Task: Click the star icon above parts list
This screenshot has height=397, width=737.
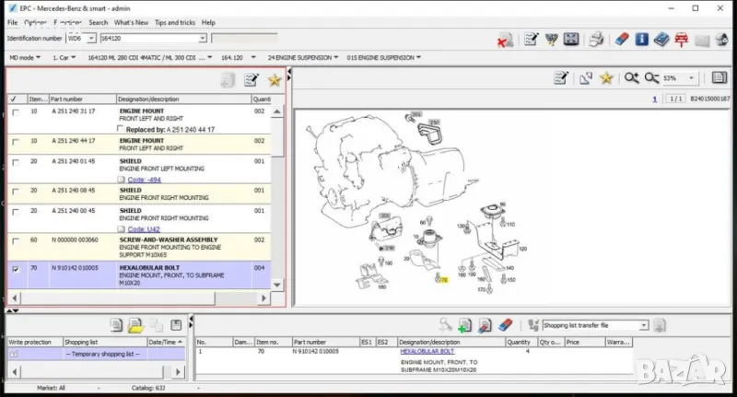Action: 274,81
